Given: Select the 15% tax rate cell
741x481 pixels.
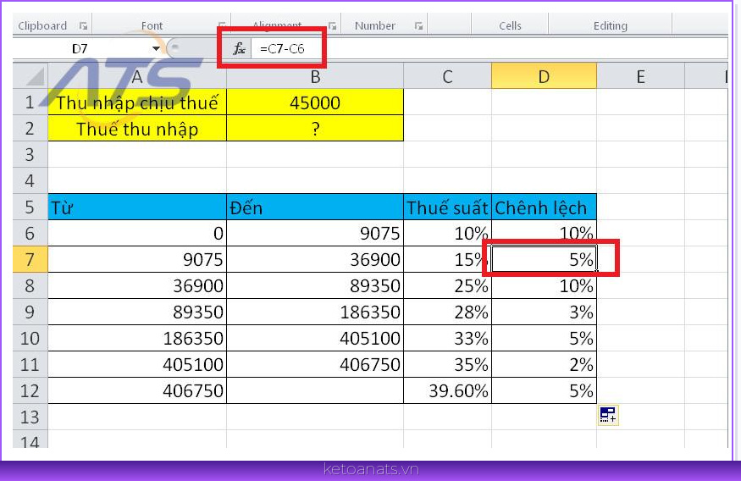Looking at the screenshot, I should point(447,259).
